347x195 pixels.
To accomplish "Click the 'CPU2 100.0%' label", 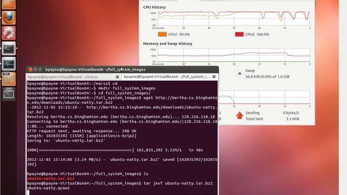I will click(257, 35).
